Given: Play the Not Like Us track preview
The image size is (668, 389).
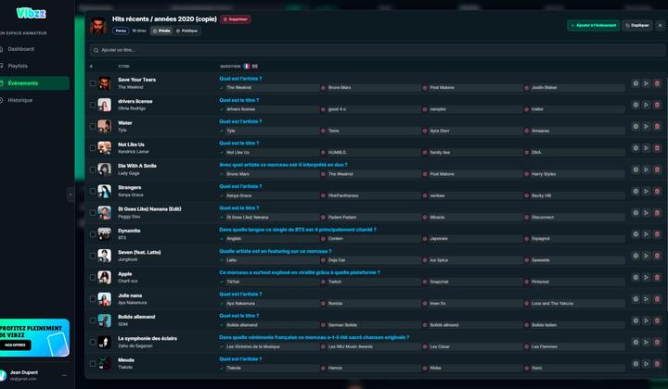Looking at the screenshot, I should point(646,148).
